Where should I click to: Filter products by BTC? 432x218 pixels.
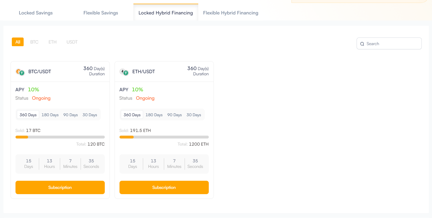(x=34, y=42)
